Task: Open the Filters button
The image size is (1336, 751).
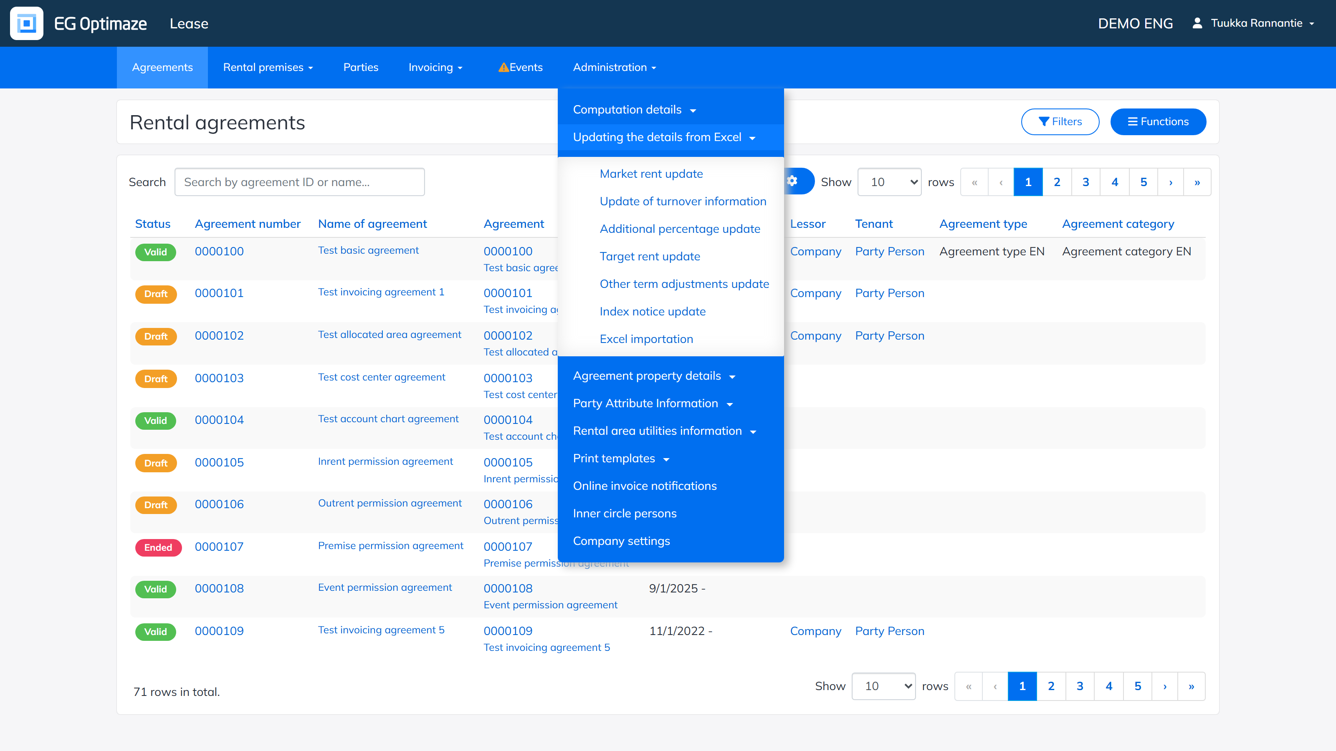Action: click(1060, 122)
